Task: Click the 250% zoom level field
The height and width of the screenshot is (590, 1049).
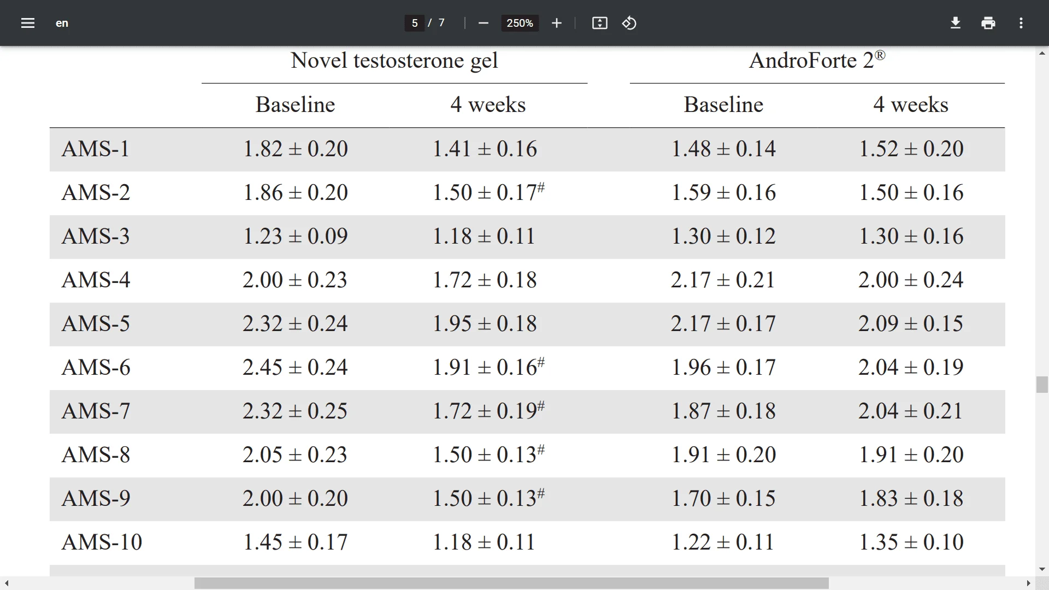Action: (520, 23)
